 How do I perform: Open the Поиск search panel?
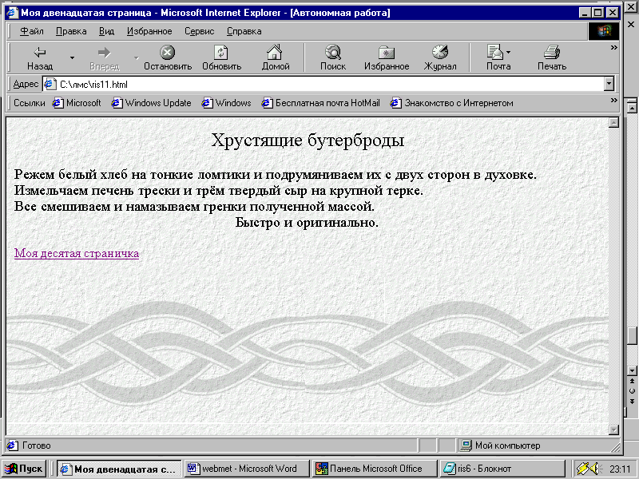coord(333,57)
